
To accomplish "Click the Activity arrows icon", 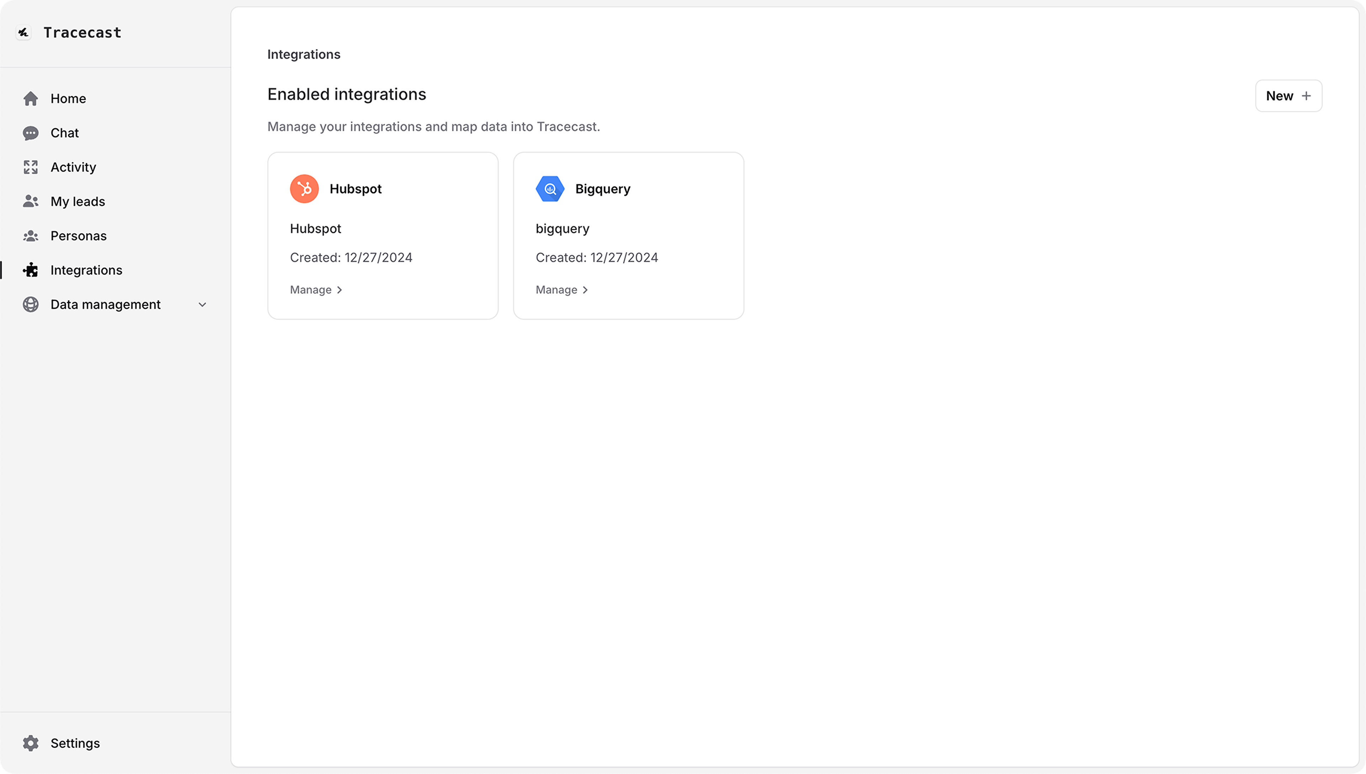I will 31,167.
